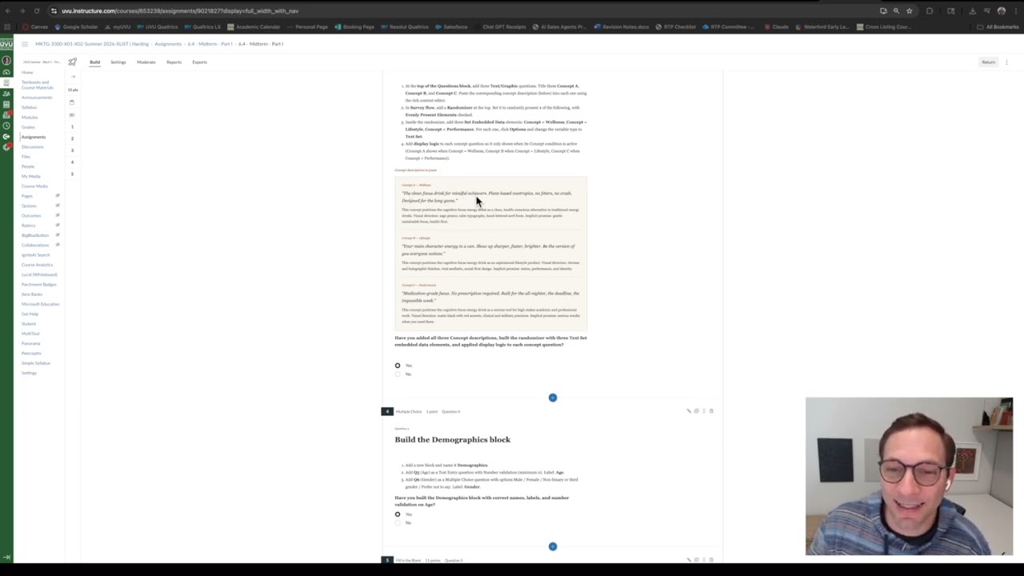The height and width of the screenshot is (576, 1024).
Task: Open Claude bookmark
Action: coord(777,26)
